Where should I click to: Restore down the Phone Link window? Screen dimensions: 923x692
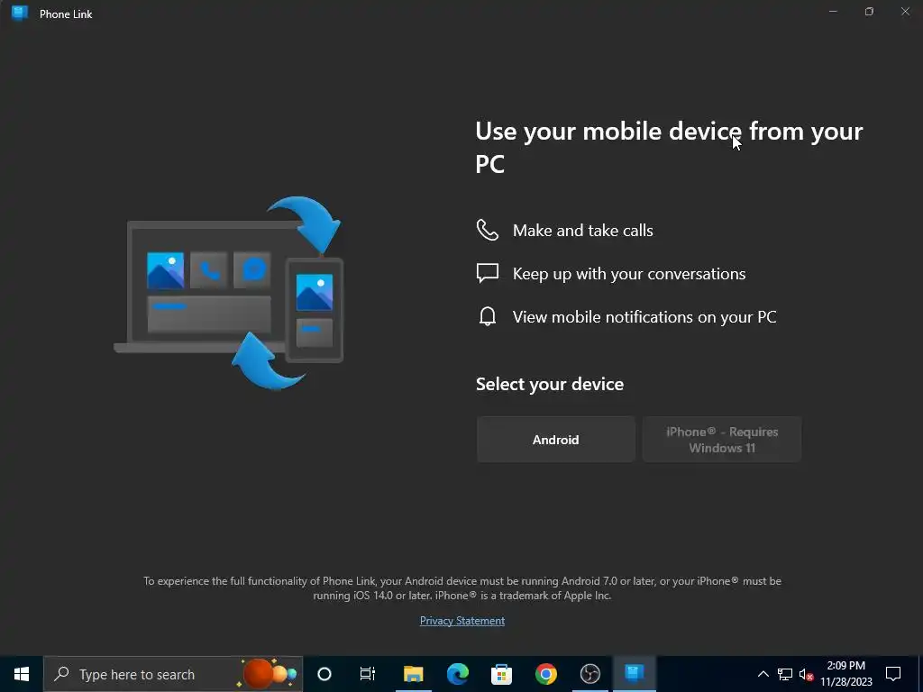869,12
